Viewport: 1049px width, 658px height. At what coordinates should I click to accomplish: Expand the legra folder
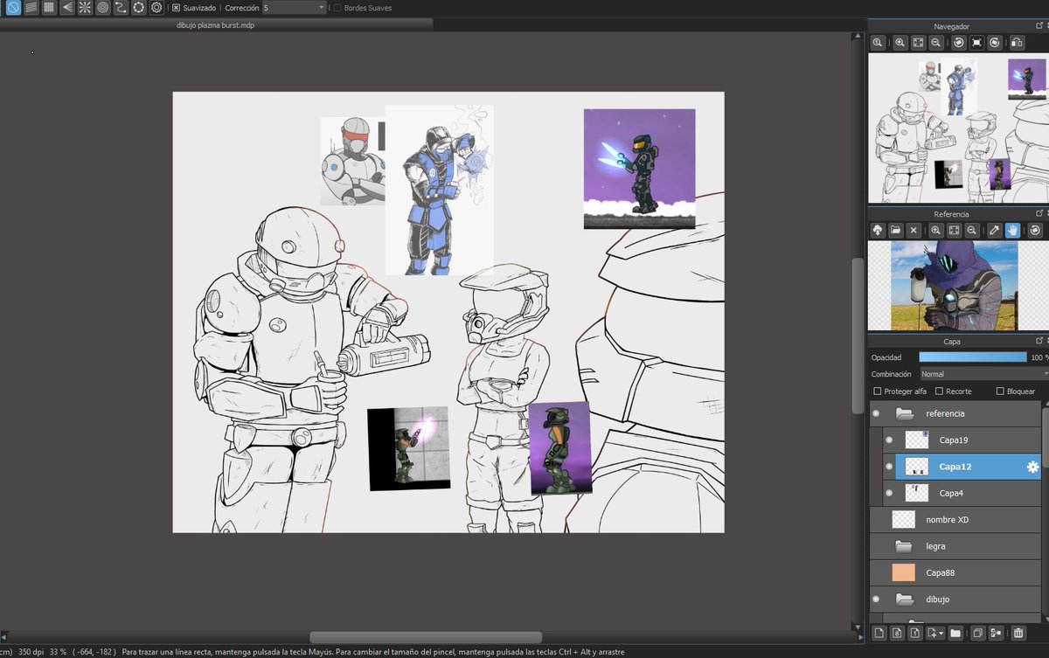coord(904,546)
